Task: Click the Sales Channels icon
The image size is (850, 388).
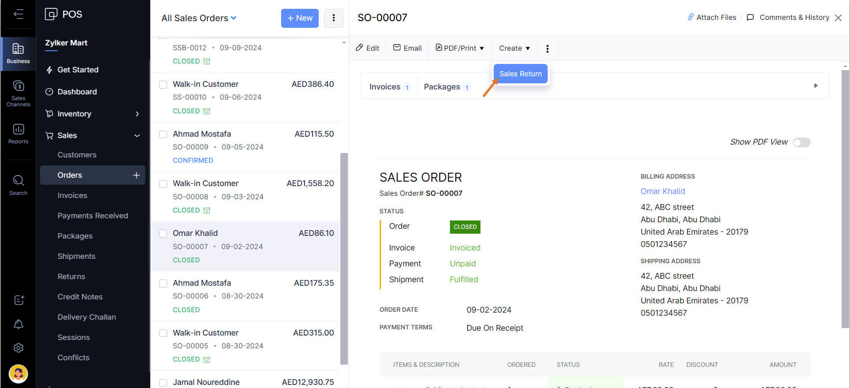Action: coord(18,93)
